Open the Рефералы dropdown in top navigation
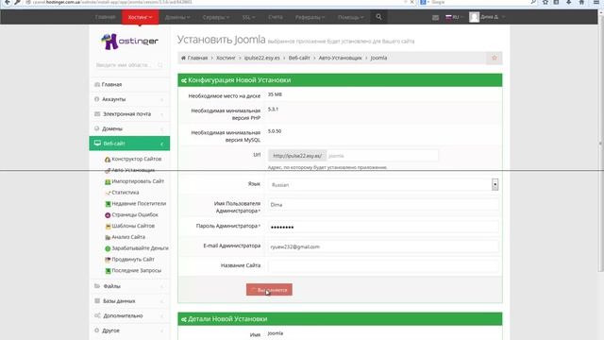604x340 pixels. tap(310, 17)
